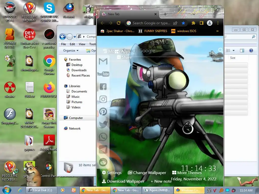Open View menu in Explorer window
259x194 pixels.
pyautogui.click(x=82, y=44)
